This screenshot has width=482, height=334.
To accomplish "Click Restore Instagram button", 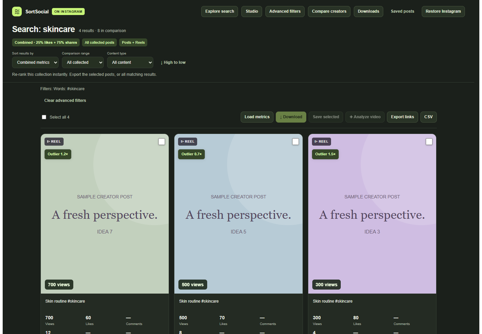I will pyautogui.click(x=443, y=11).
